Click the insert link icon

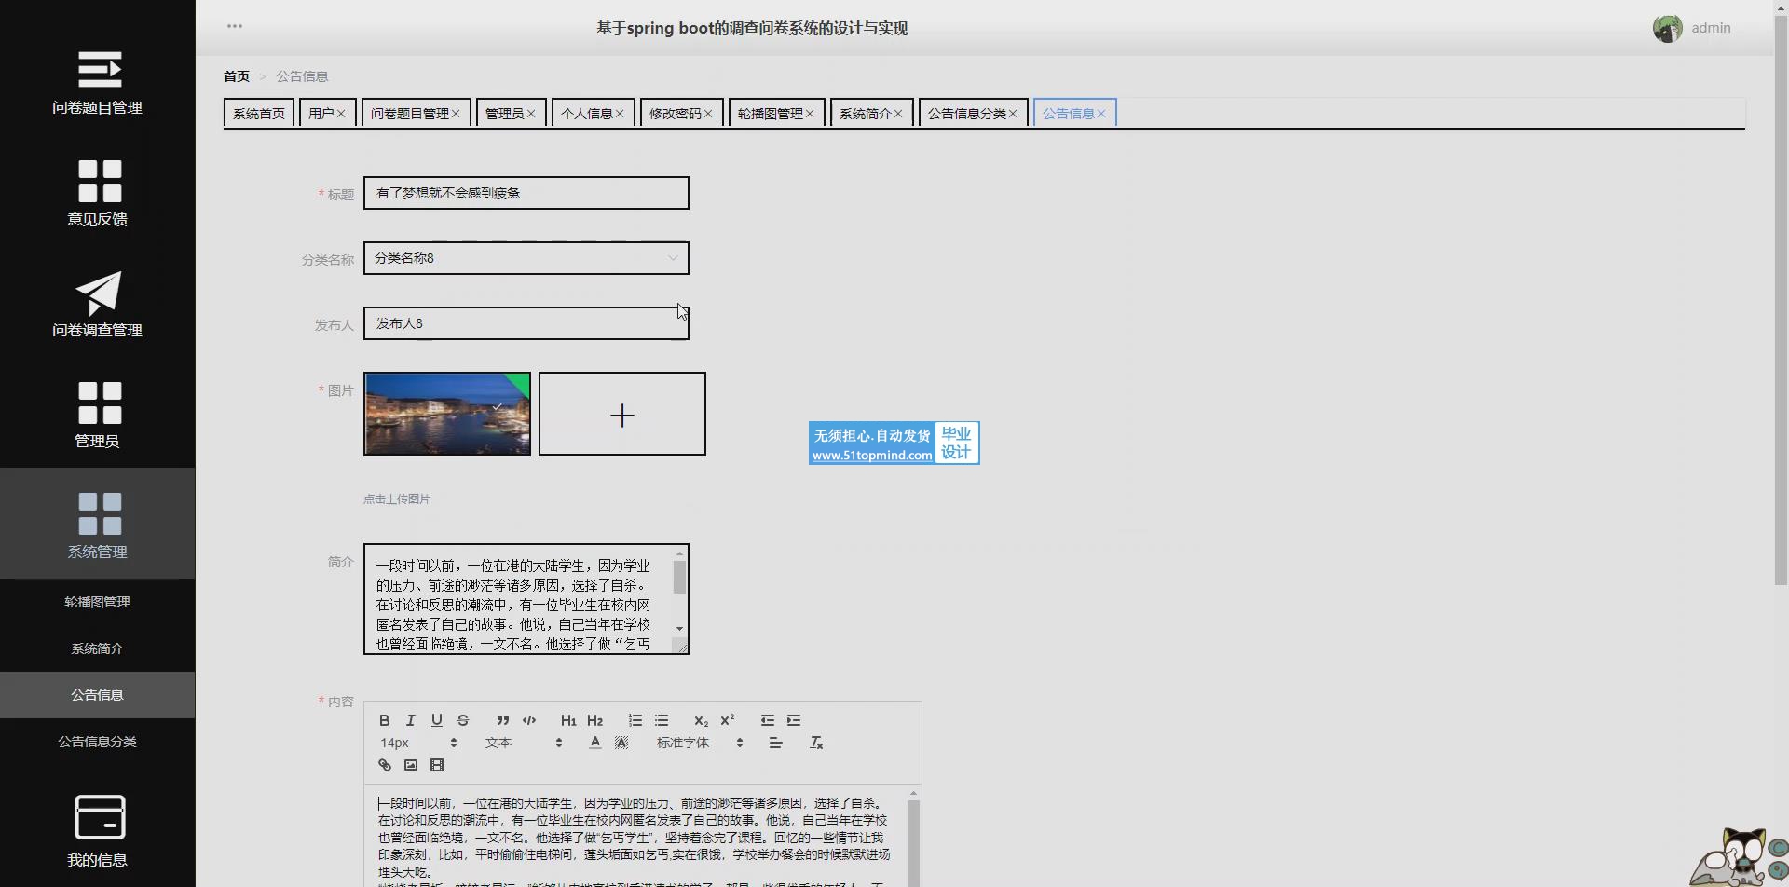pos(384,765)
